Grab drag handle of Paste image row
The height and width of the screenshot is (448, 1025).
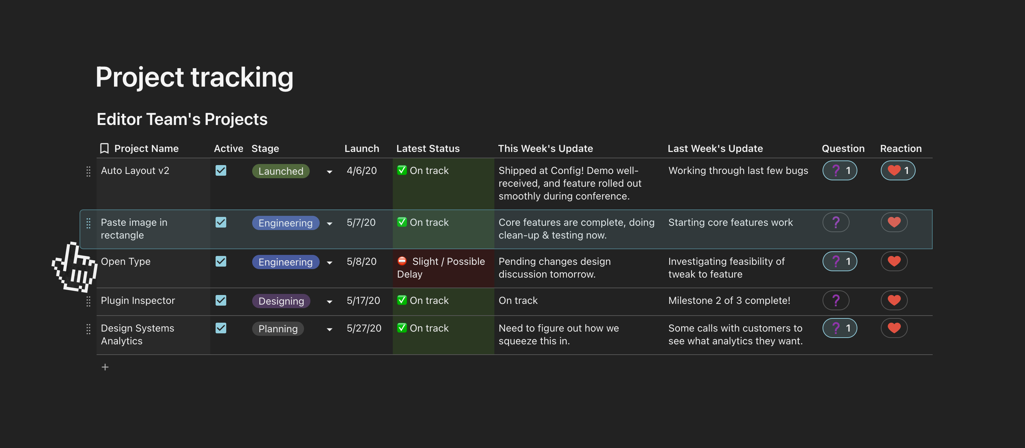pyautogui.click(x=88, y=223)
